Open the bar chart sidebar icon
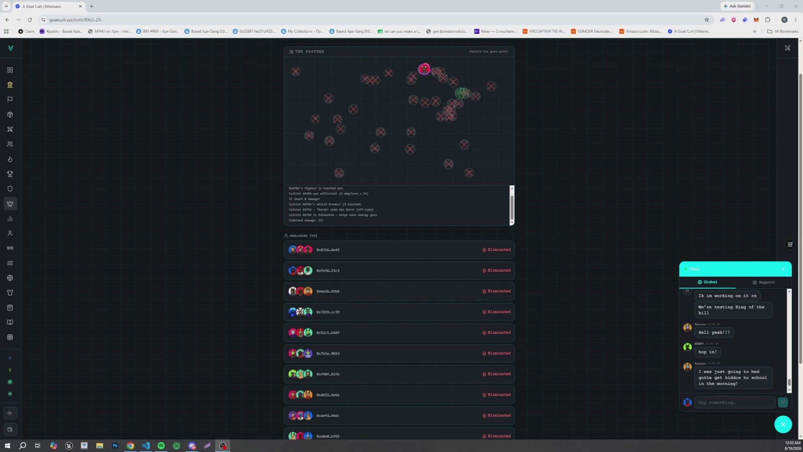 pyautogui.click(x=10, y=218)
